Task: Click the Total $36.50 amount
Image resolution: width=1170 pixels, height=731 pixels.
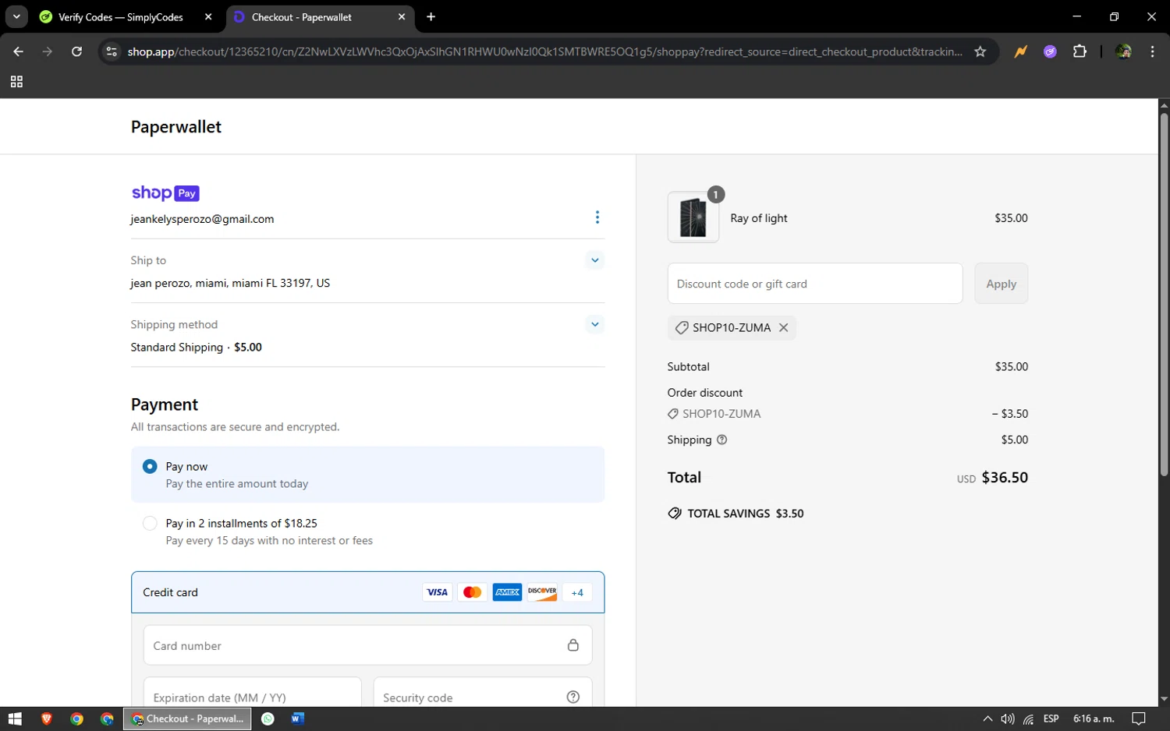Action: pyautogui.click(x=1005, y=477)
